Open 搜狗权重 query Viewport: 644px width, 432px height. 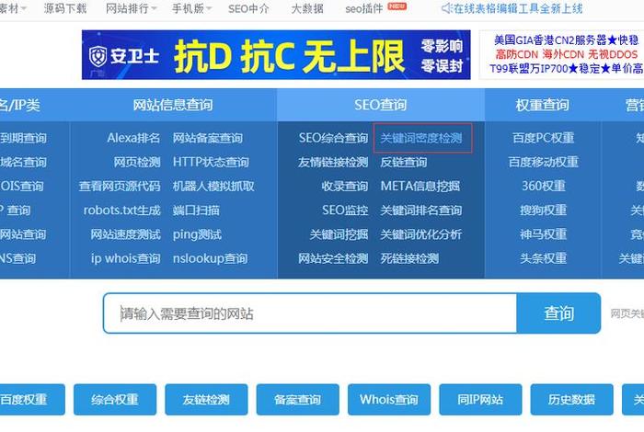click(x=543, y=210)
